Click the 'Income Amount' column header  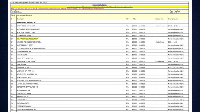pos(173,19)
